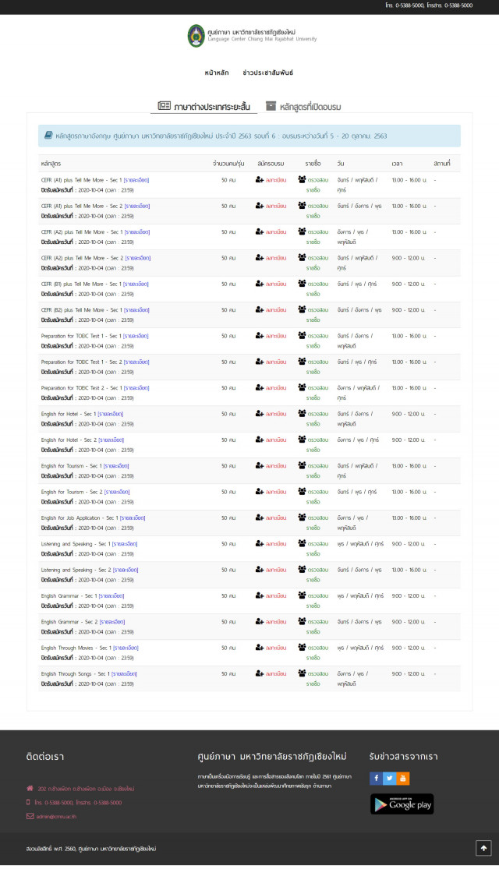499x869 pixels.
Task: Click ลงทะเบียน register link for English for Hotel Sec 2
Action: click(276, 440)
